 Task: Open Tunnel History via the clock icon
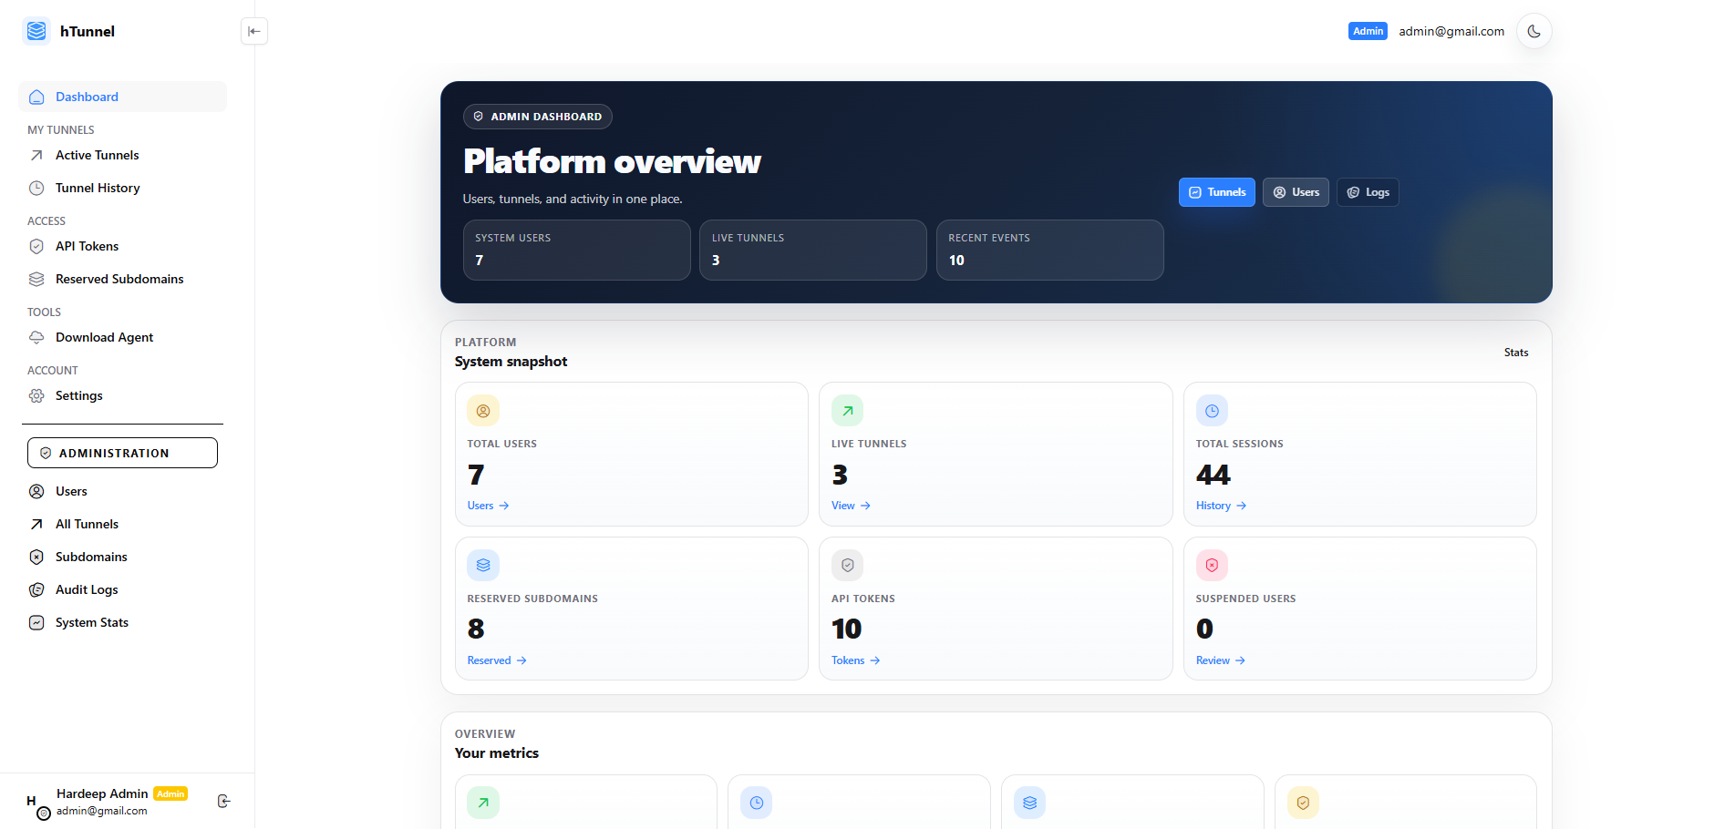point(36,188)
